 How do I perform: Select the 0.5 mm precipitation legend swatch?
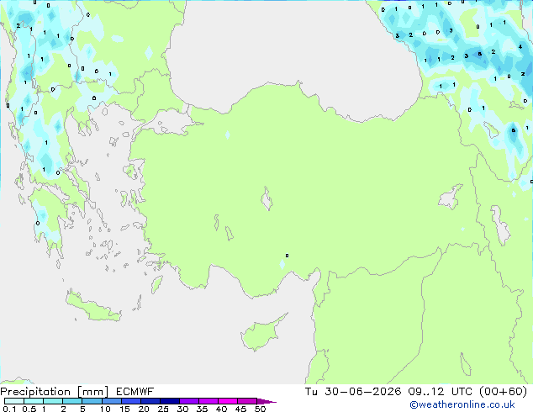pyautogui.click(x=34, y=401)
